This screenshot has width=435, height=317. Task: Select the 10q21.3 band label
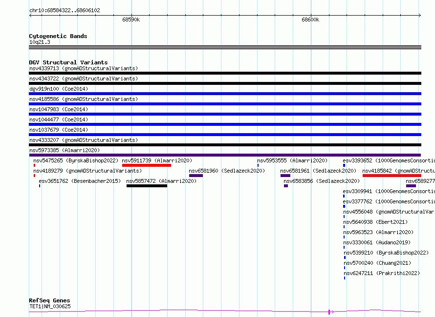(x=40, y=42)
